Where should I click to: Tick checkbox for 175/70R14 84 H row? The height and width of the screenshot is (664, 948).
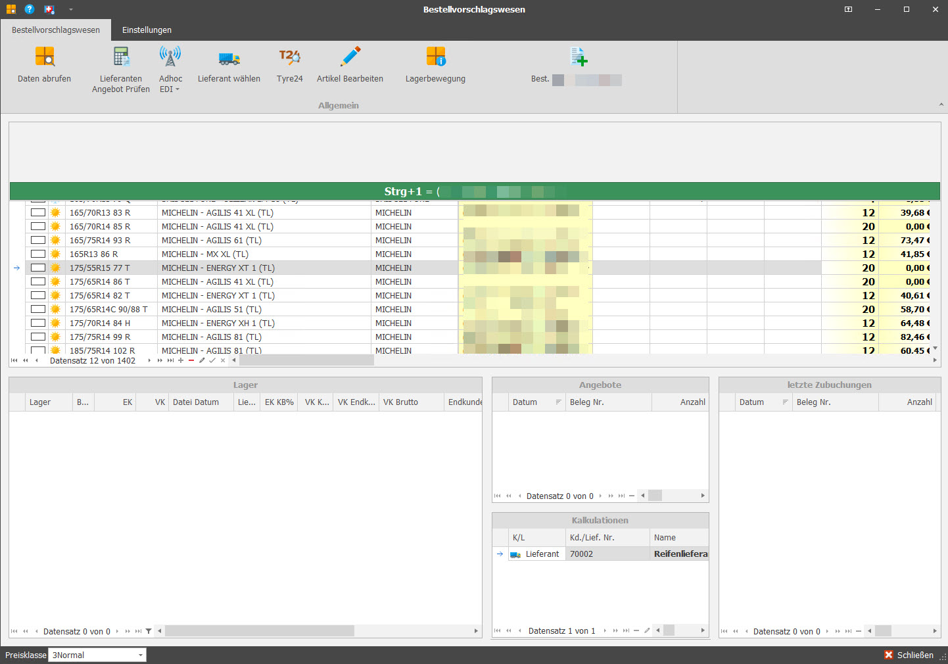(38, 323)
